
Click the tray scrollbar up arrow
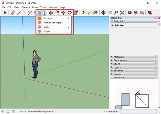coord(159,21)
